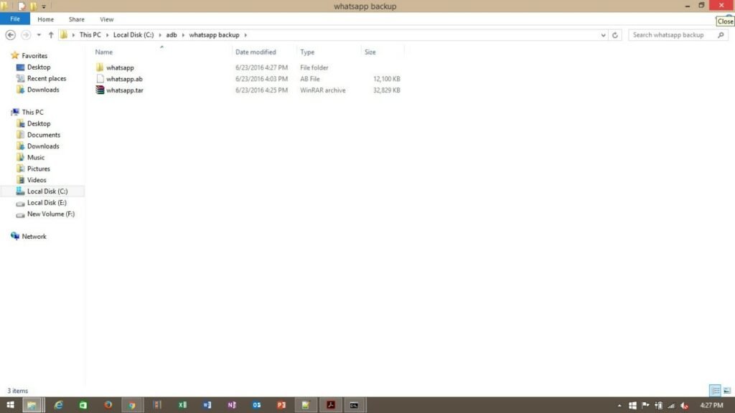Viewport: 735px width, 413px height.
Task: Open the Videos folder
Action: 37,180
